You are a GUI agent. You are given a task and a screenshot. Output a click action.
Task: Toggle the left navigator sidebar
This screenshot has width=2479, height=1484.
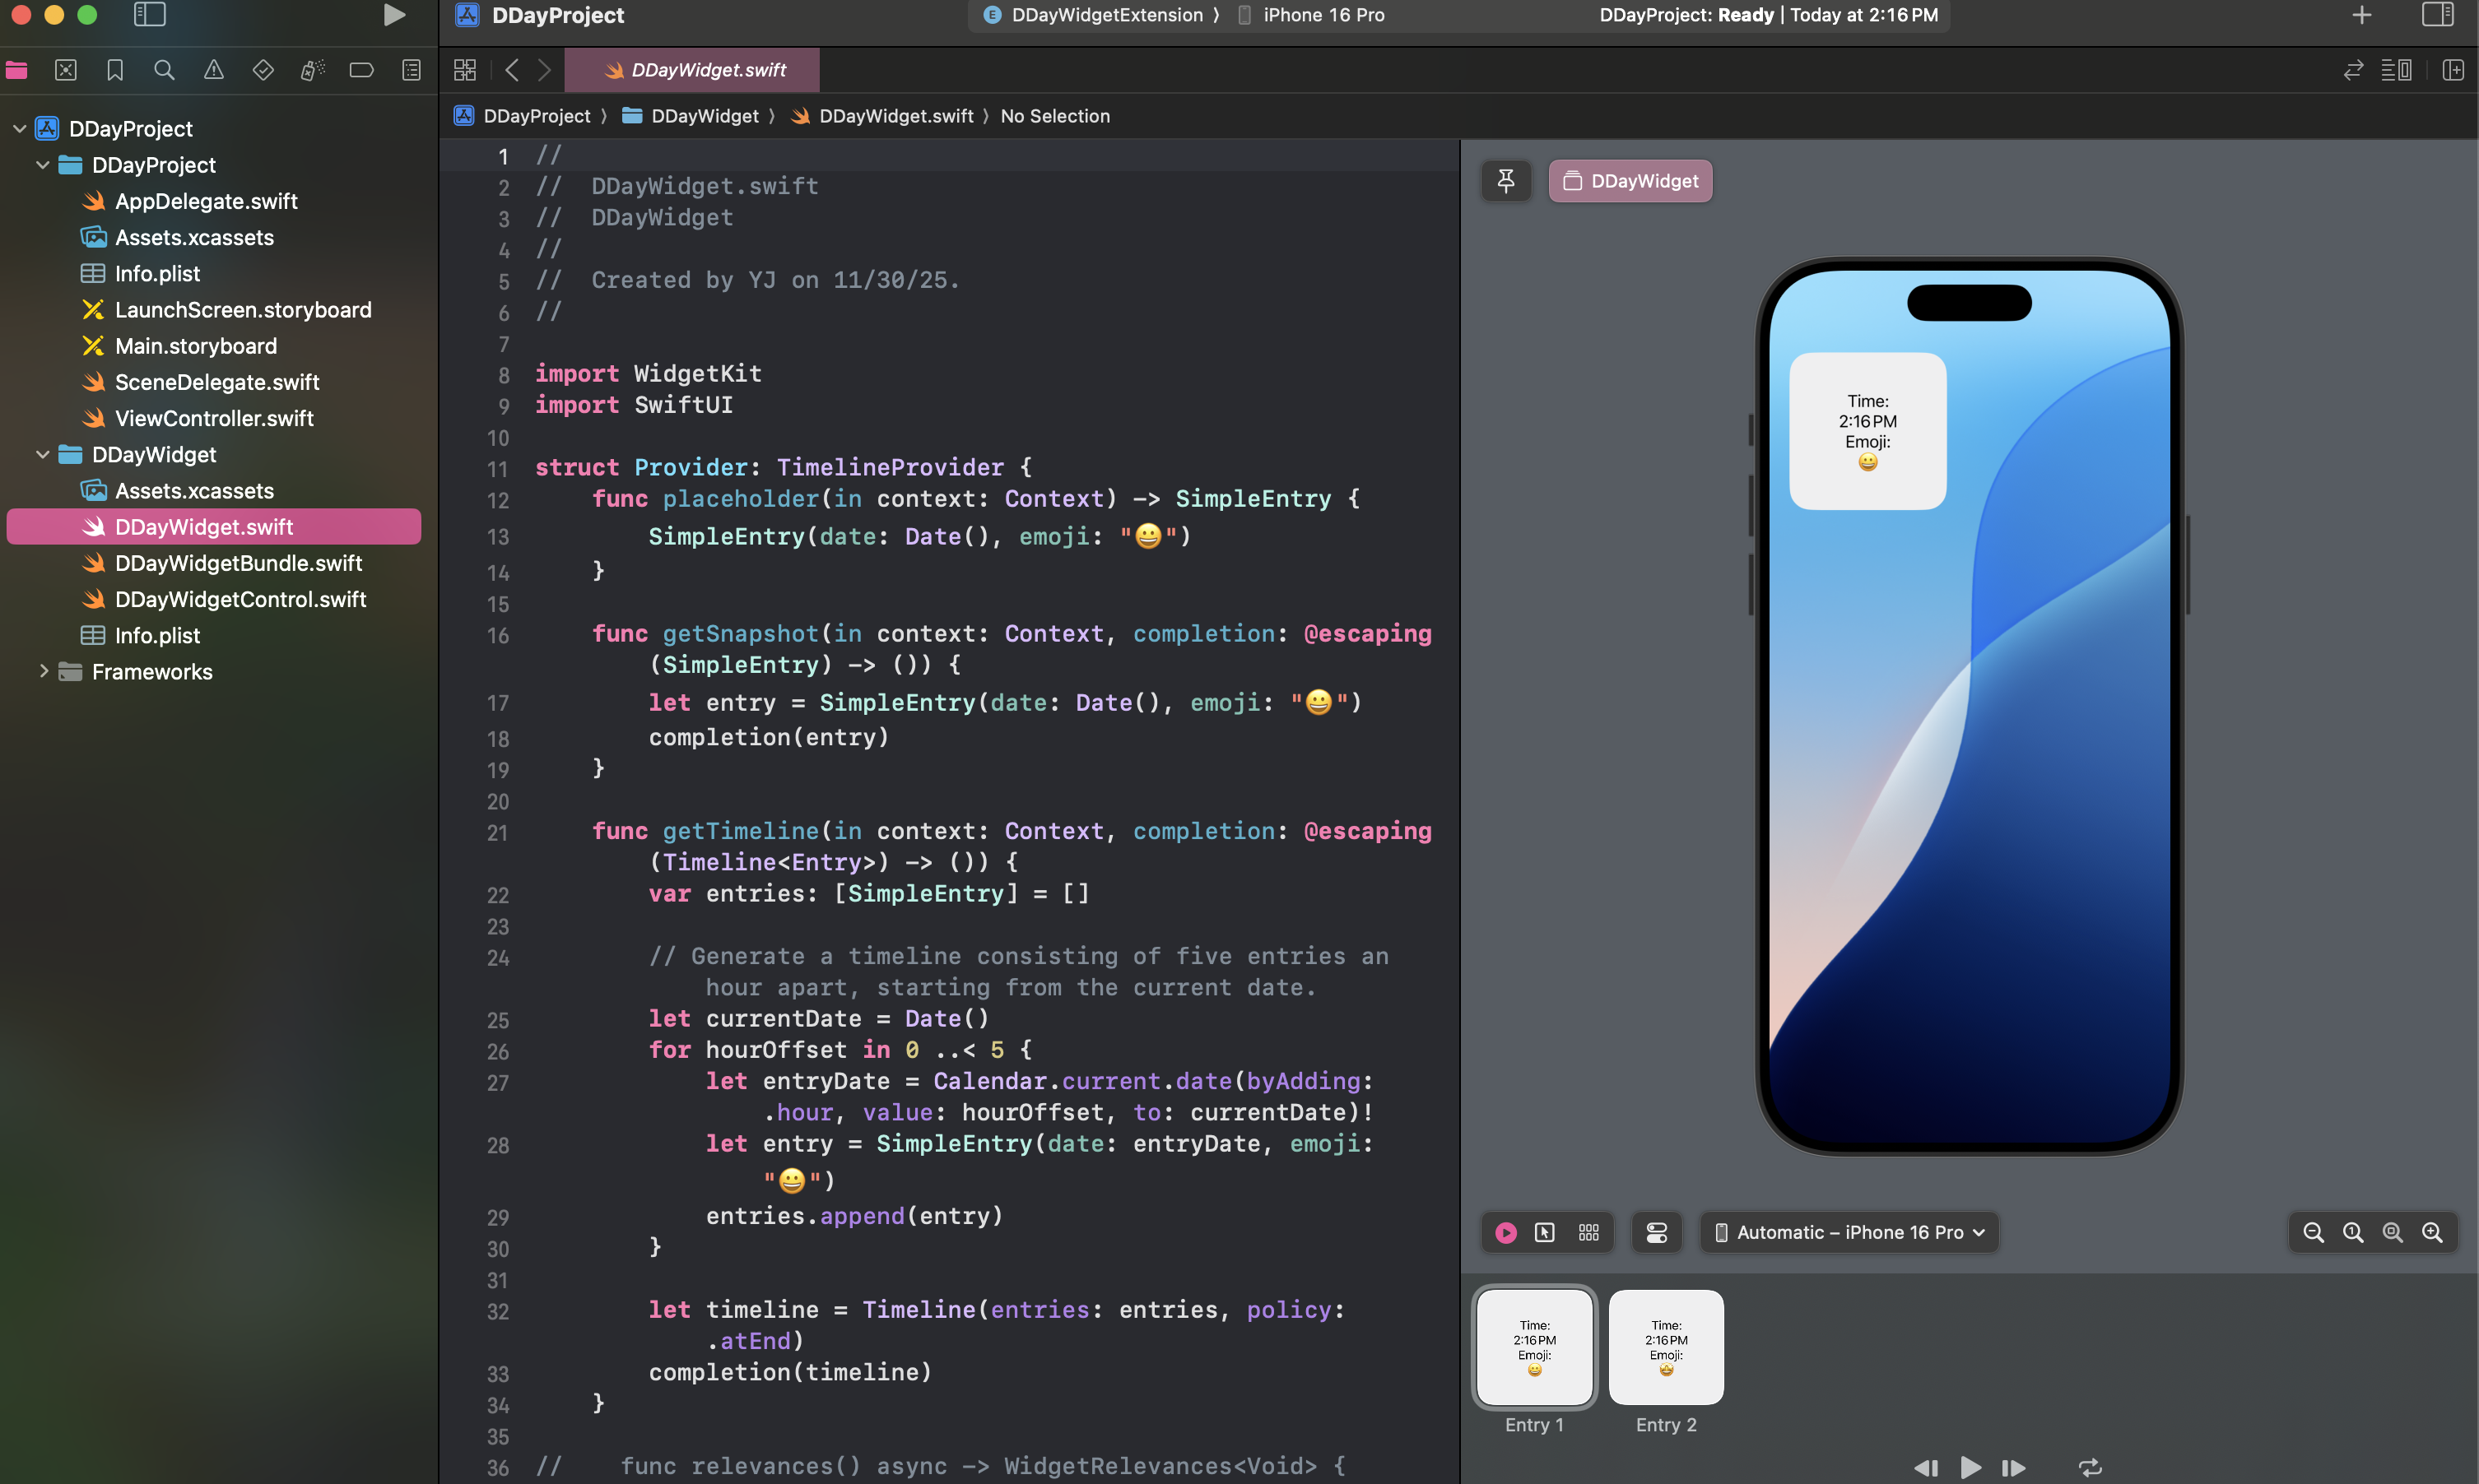pos(149,15)
